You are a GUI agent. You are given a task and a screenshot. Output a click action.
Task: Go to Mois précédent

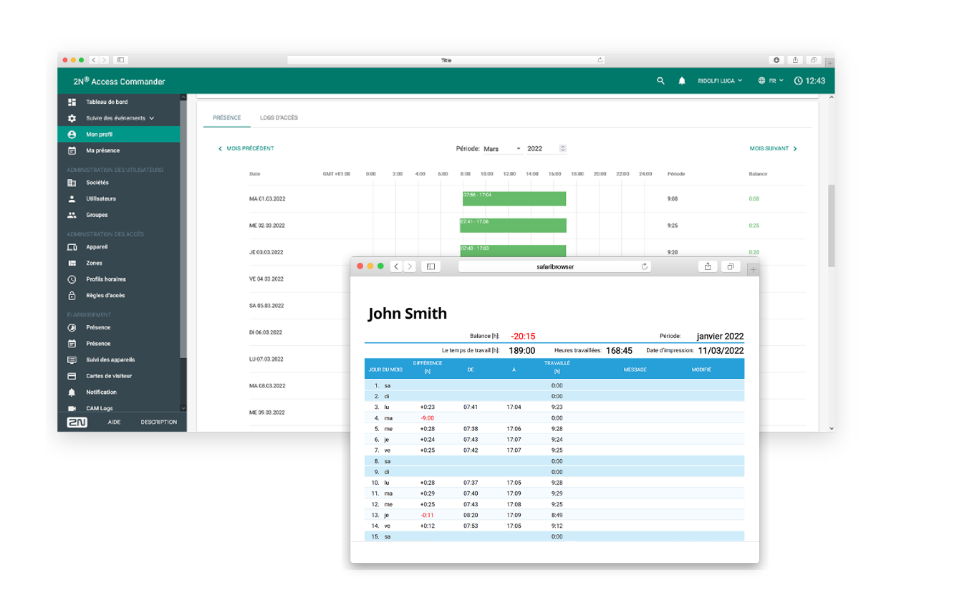[x=246, y=149]
